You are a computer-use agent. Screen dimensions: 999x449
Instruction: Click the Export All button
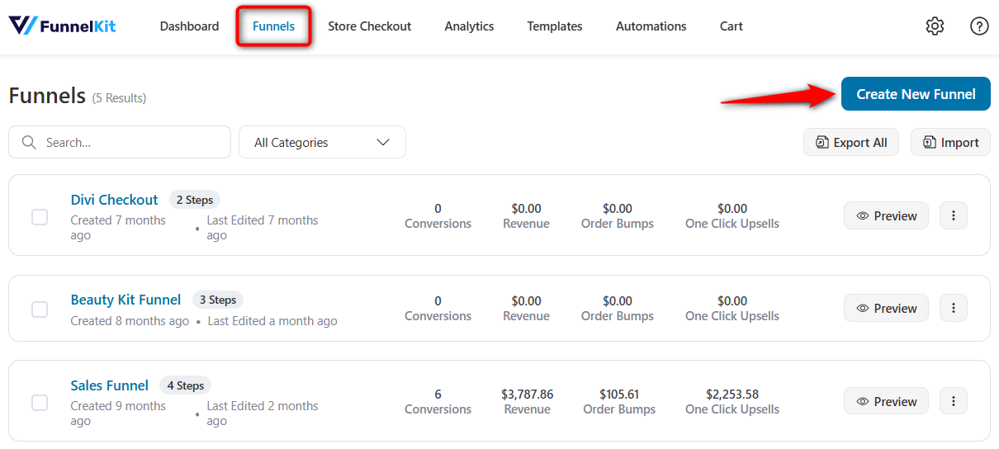[x=850, y=142]
